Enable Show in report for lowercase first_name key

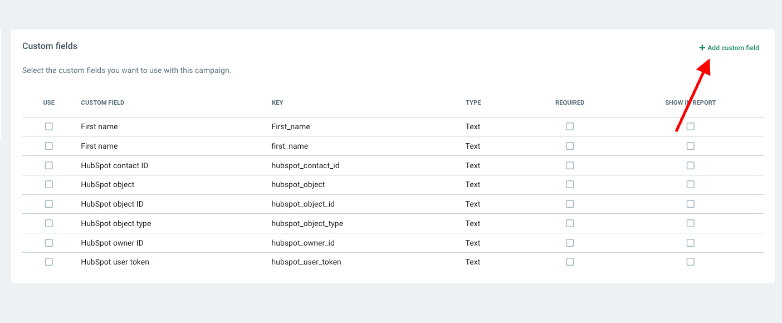point(691,146)
